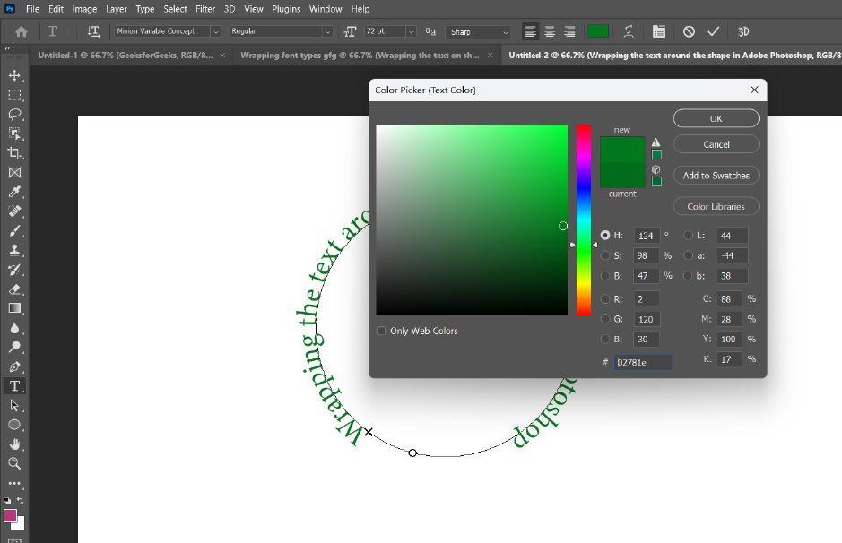Click the Create Warped Text icon

pyautogui.click(x=628, y=31)
